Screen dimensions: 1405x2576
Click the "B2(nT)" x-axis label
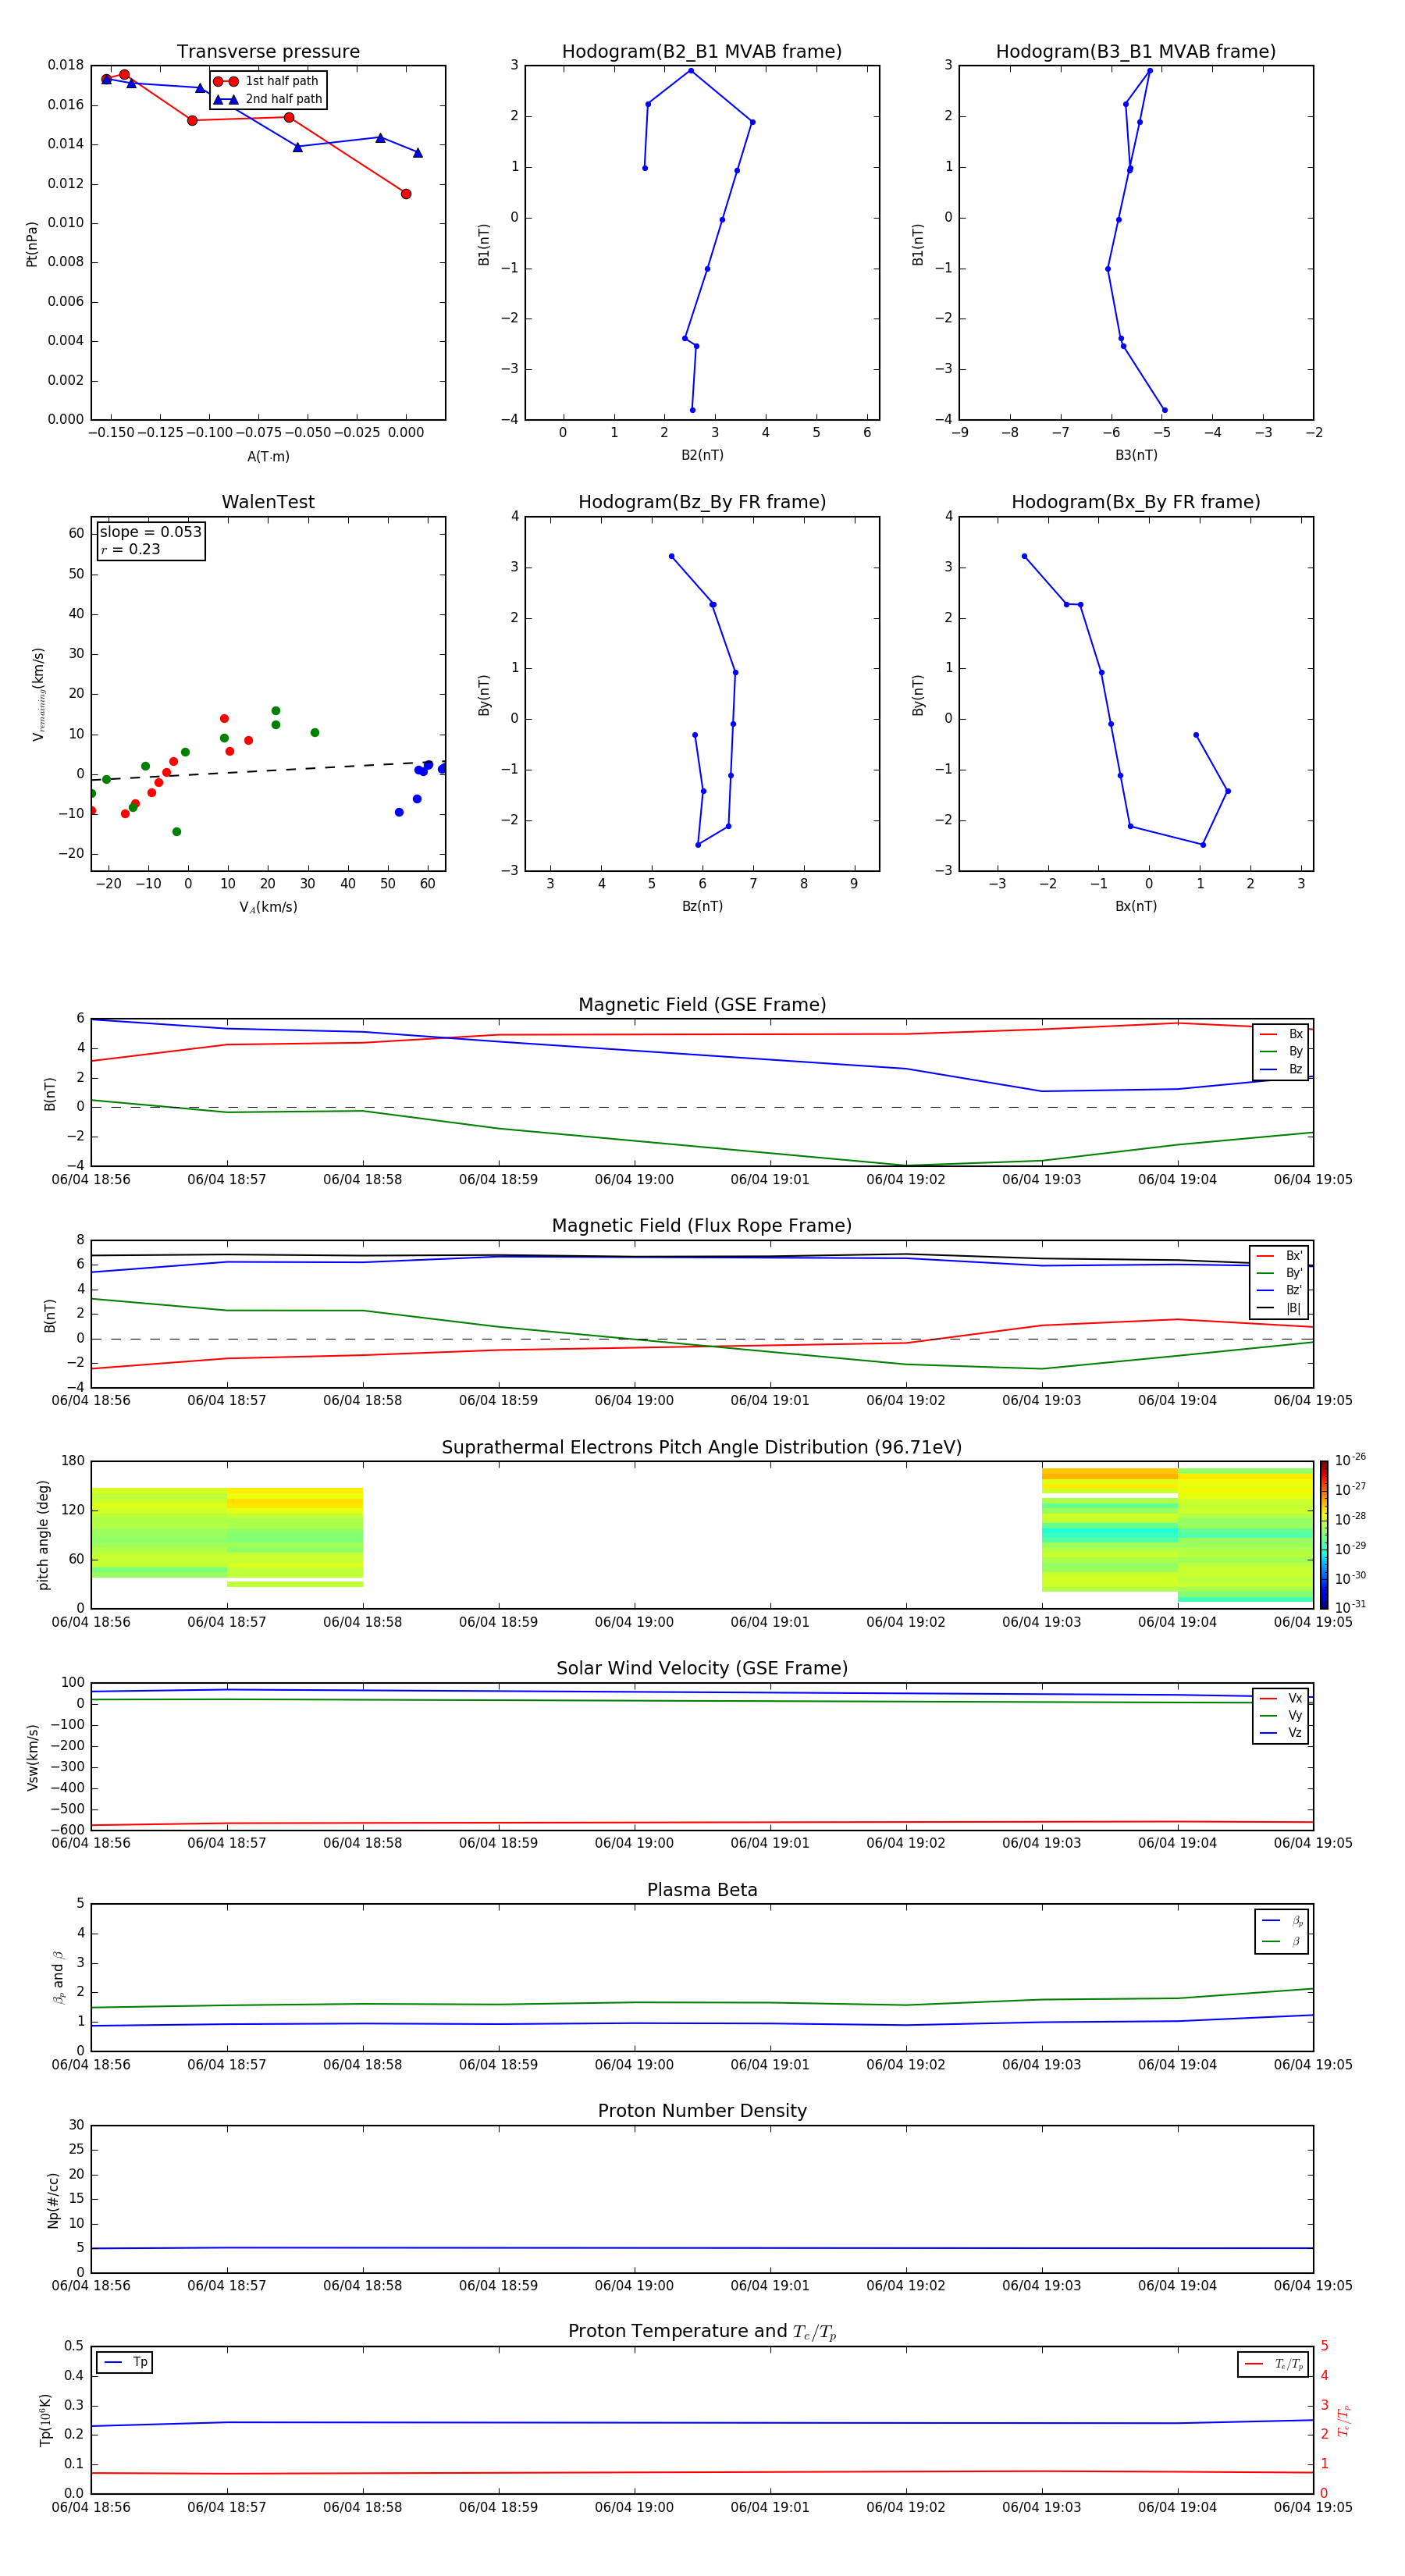point(702,455)
